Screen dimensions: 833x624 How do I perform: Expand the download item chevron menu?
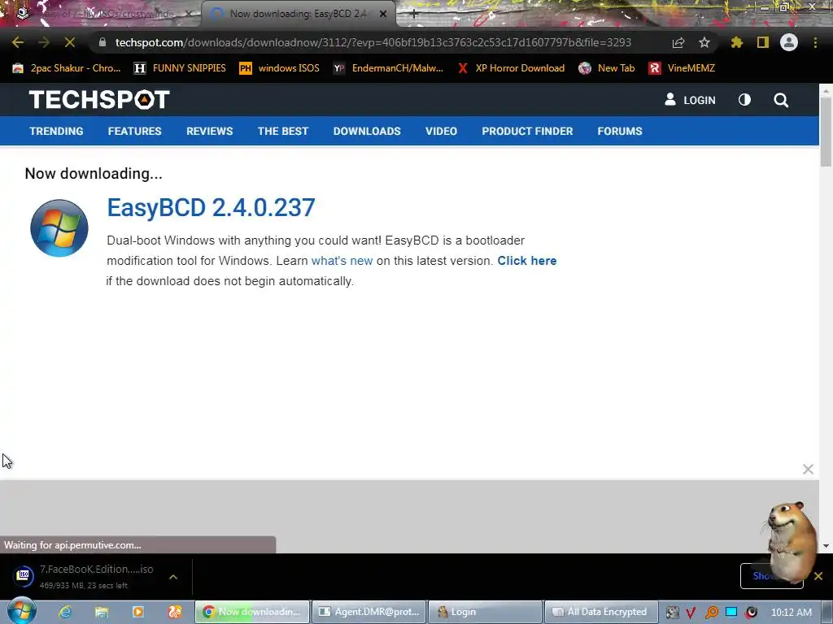click(173, 577)
